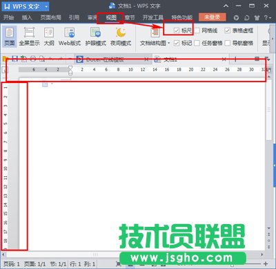
Task: Collapse the ribbon with the up chevron
Action: 226,6
